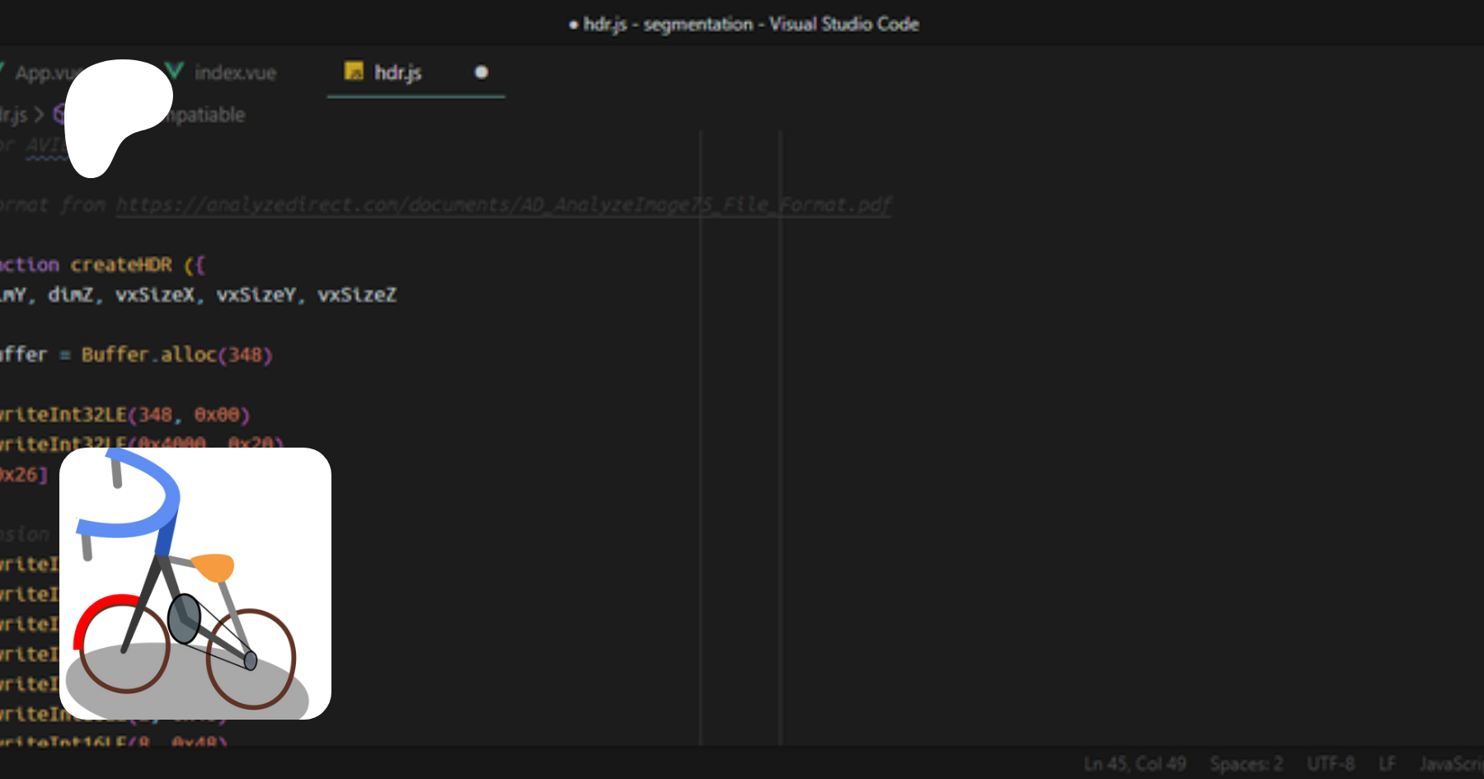Screen dimensions: 1484x779
Task: Follow the analyzedirect.com PDF link in the comment
Action: pyautogui.click(x=503, y=204)
